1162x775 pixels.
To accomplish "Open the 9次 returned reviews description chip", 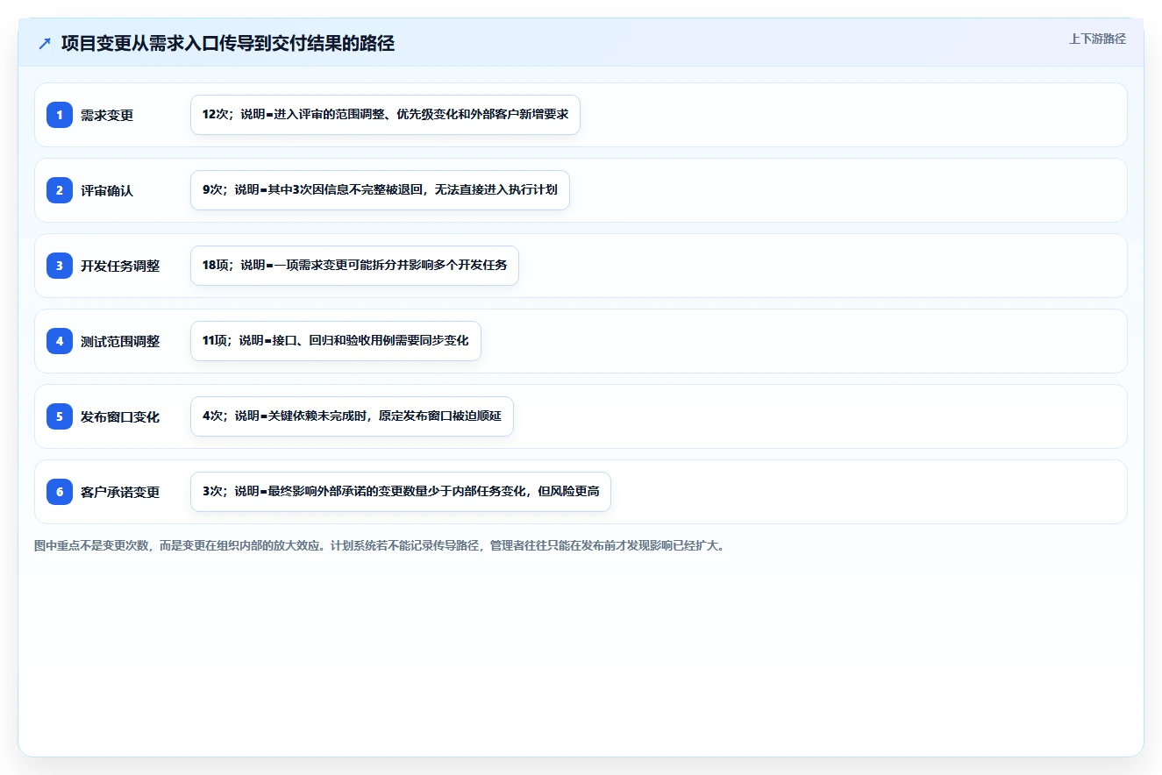I will coord(380,190).
